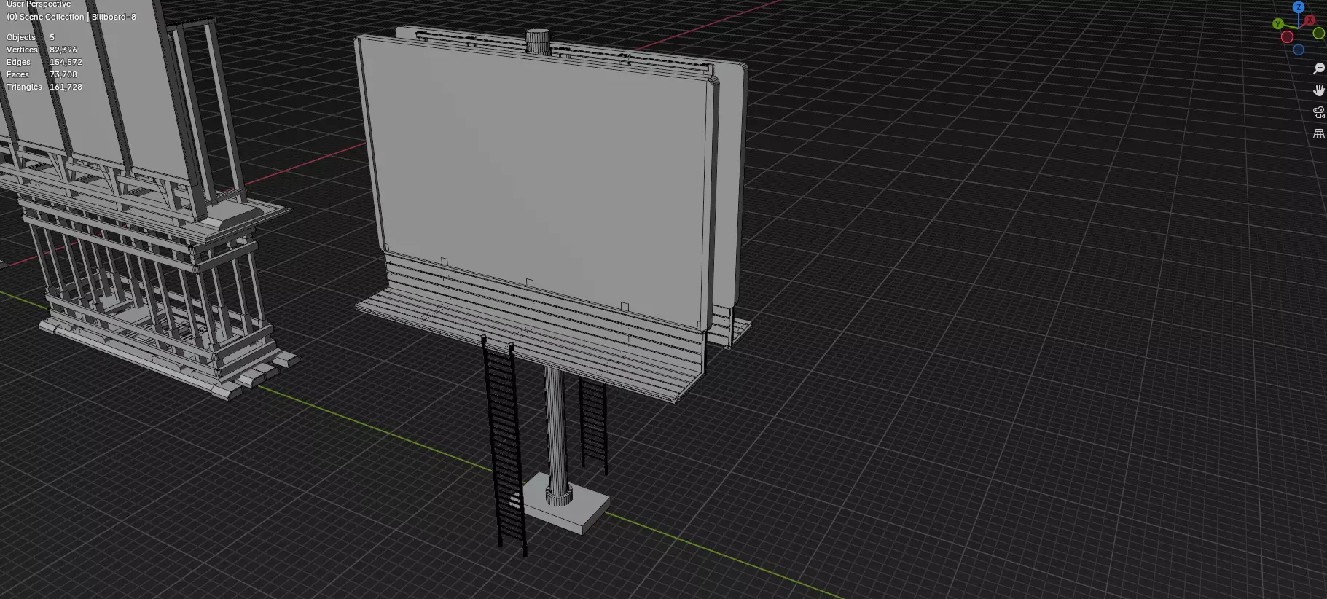Click the red X axis on navigation gizmo

(1310, 20)
